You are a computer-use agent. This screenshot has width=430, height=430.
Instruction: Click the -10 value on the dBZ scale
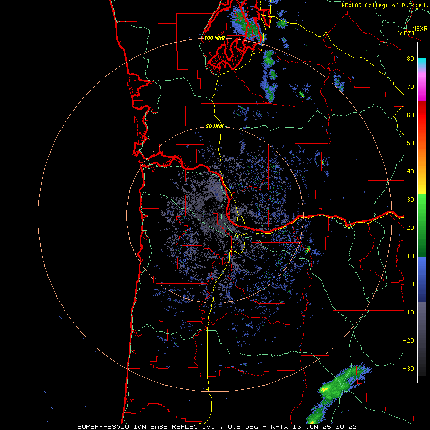pyautogui.click(x=408, y=312)
